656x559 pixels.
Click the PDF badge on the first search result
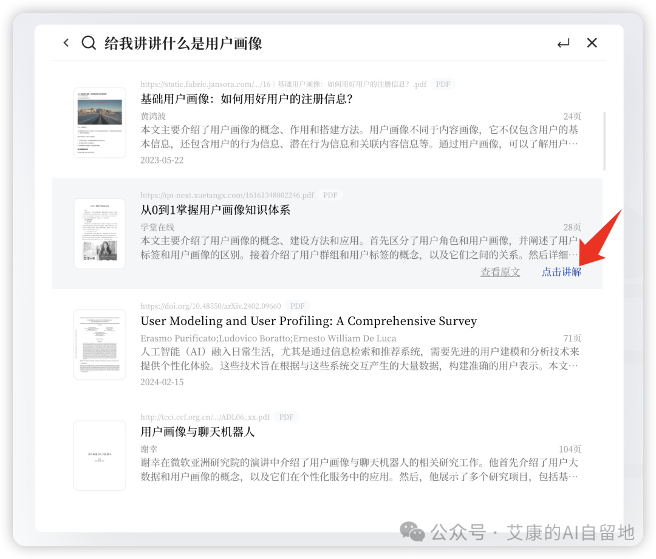pyautogui.click(x=443, y=84)
